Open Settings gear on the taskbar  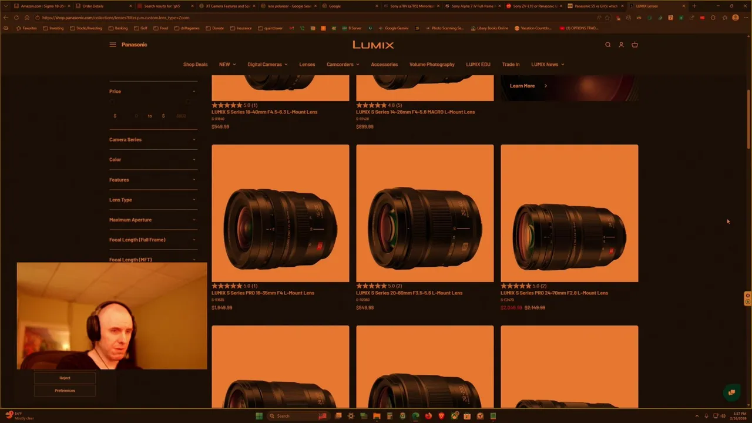click(351, 416)
